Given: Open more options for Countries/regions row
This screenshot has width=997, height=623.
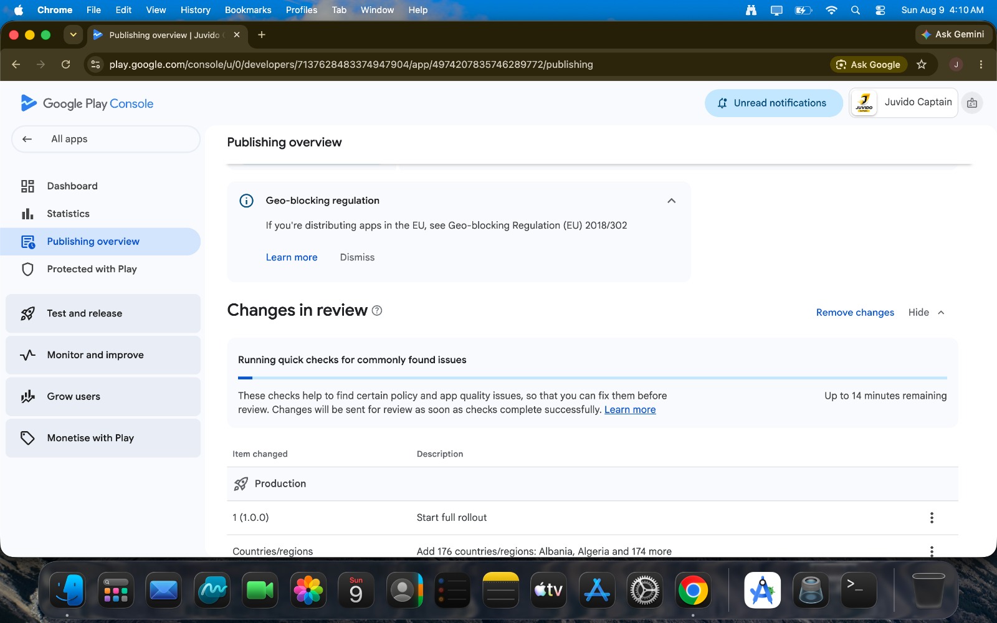Looking at the screenshot, I should (x=932, y=551).
